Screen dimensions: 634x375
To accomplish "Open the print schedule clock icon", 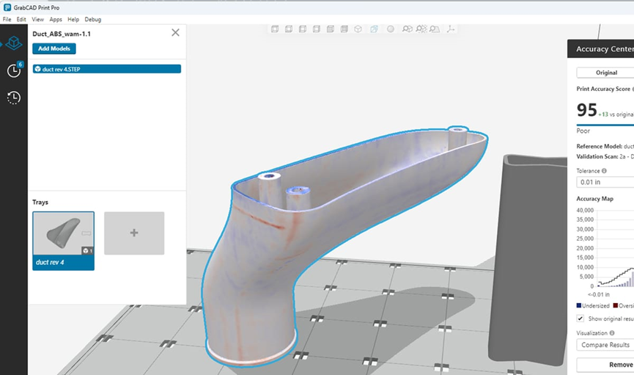I will tap(13, 70).
